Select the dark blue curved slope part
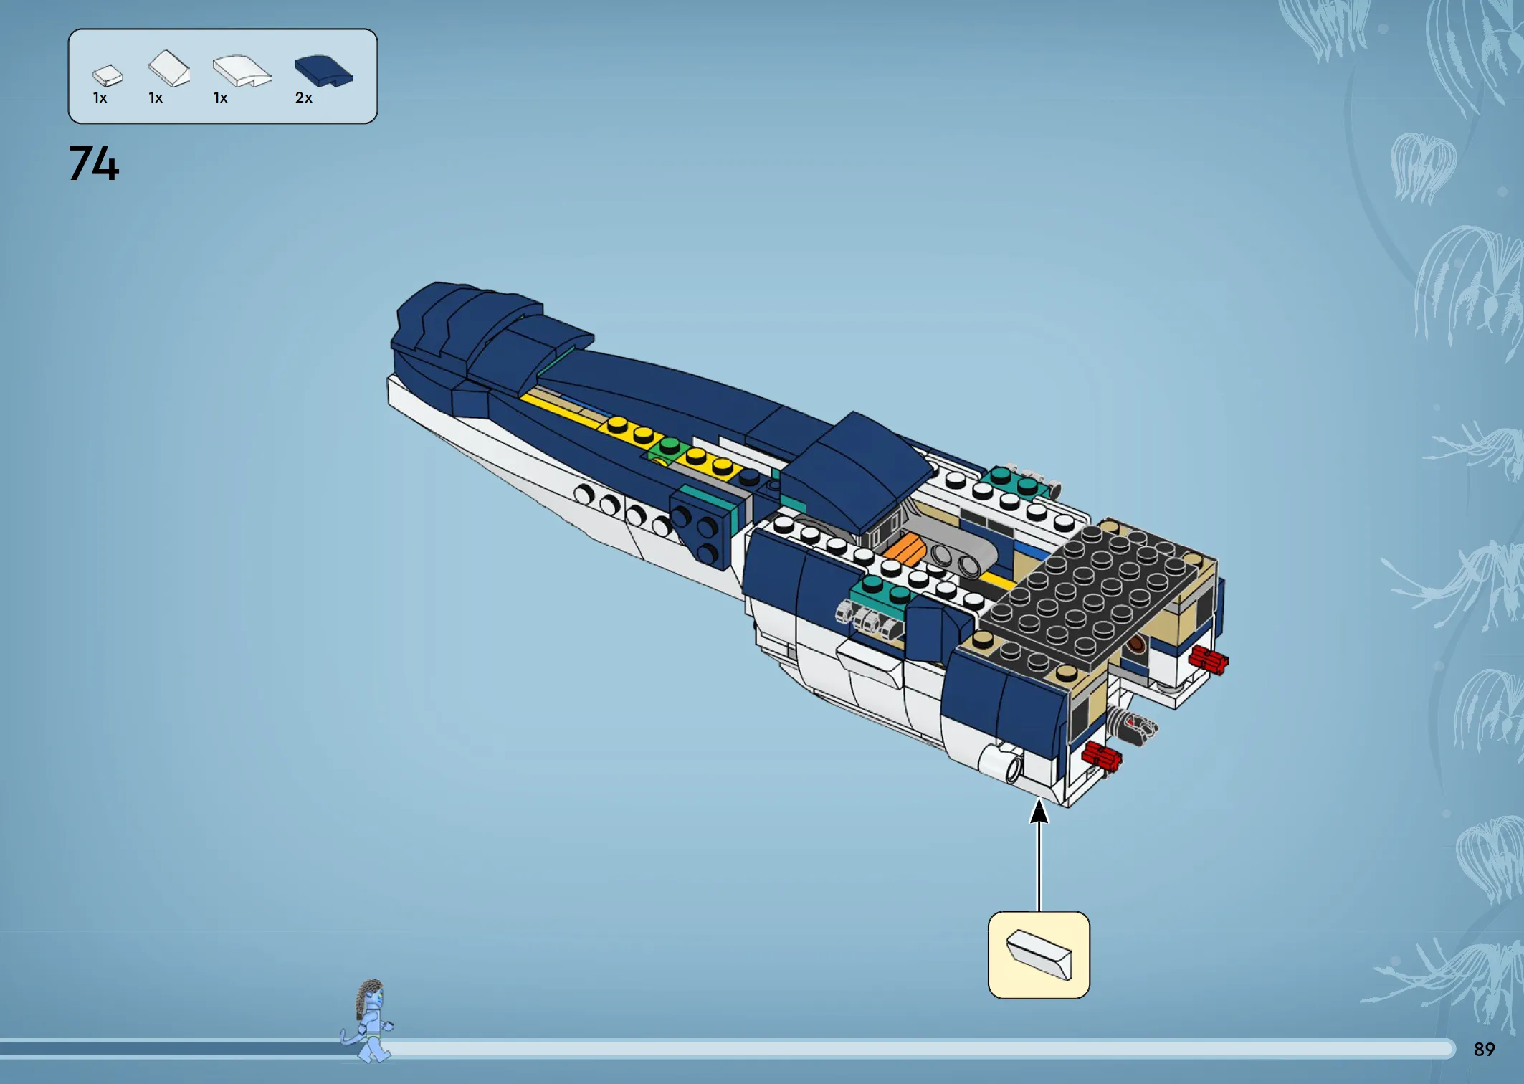Viewport: 1524px width, 1084px height. pyautogui.click(x=323, y=71)
